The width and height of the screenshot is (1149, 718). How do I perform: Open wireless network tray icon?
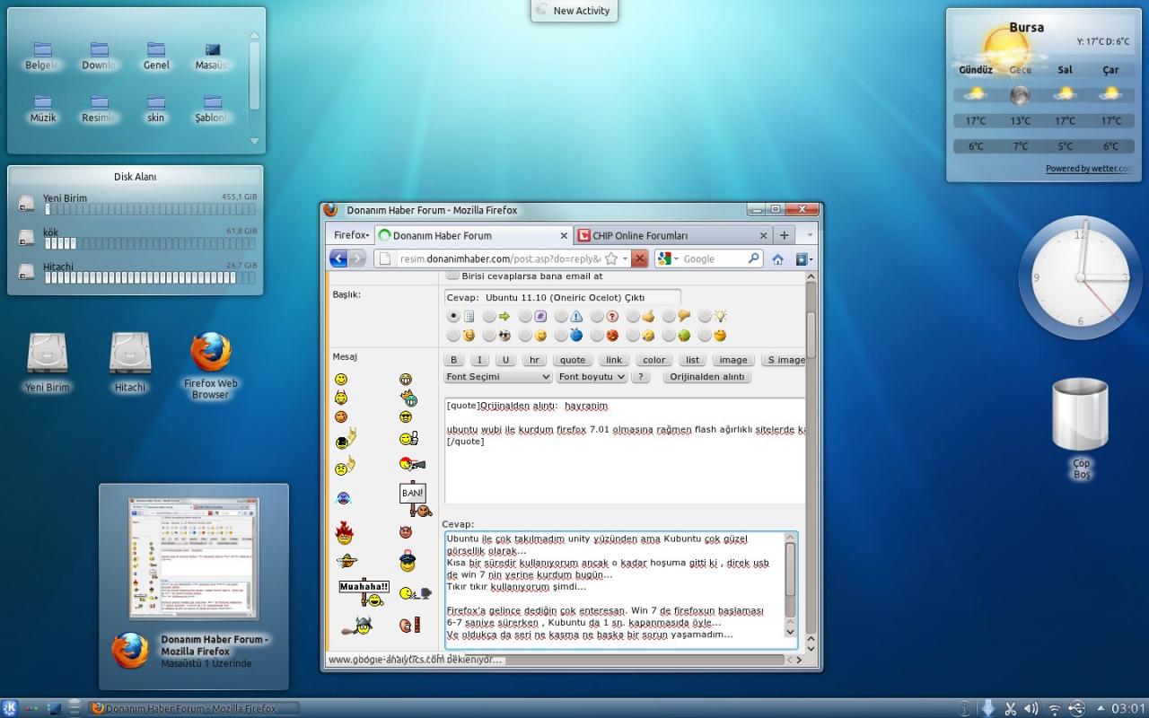[1055, 708]
